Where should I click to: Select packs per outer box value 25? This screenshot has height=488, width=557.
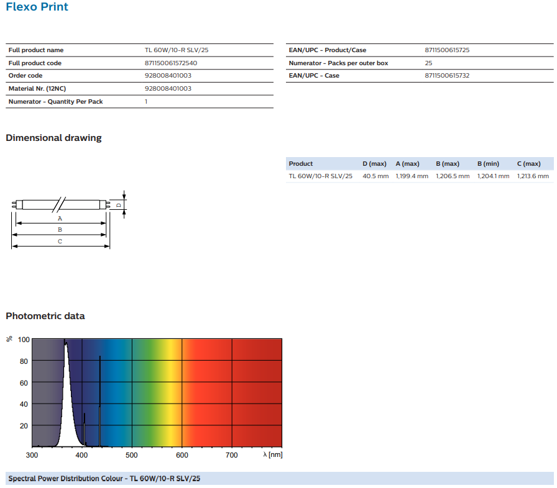point(428,63)
